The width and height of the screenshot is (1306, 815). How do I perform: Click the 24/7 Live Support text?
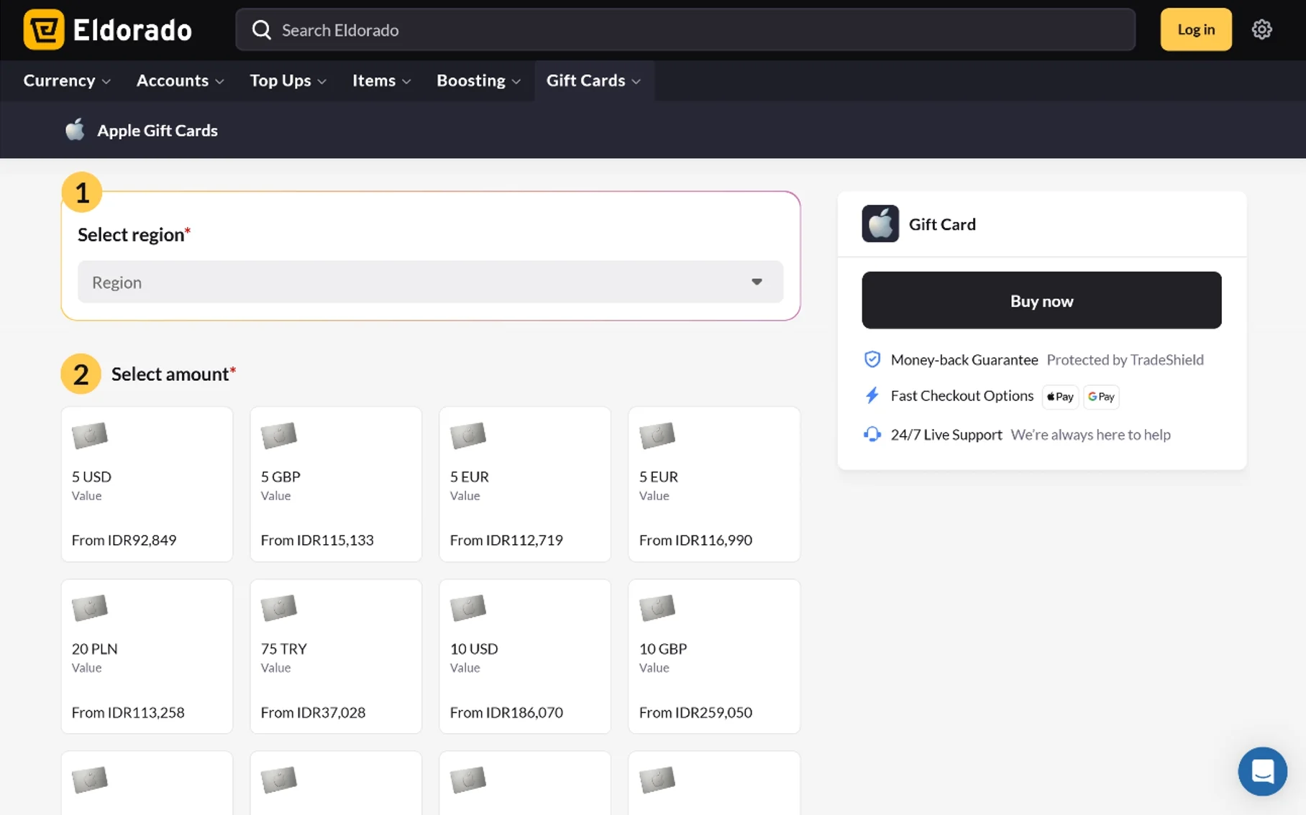pos(946,434)
